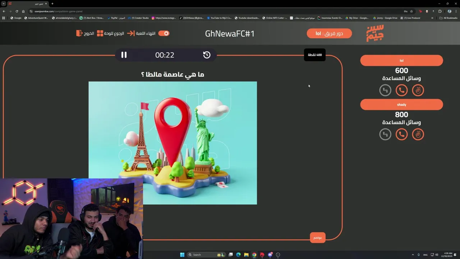This screenshot has height=259, width=460.
Task: Click الرجوع للوحة to return to board
Action: coord(114,33)
